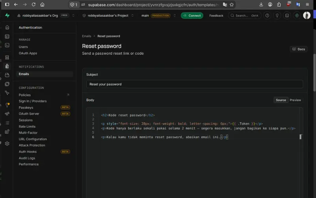Click the Search field in header

click(245, 15)
